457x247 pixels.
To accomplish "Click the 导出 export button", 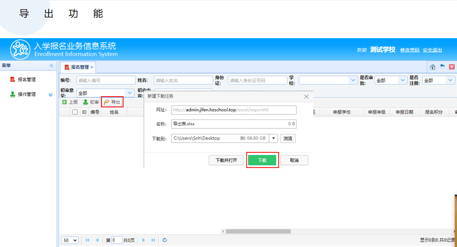I will [112, 102].
